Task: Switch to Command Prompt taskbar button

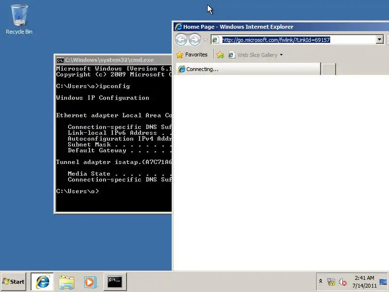Action: [115, 282]
